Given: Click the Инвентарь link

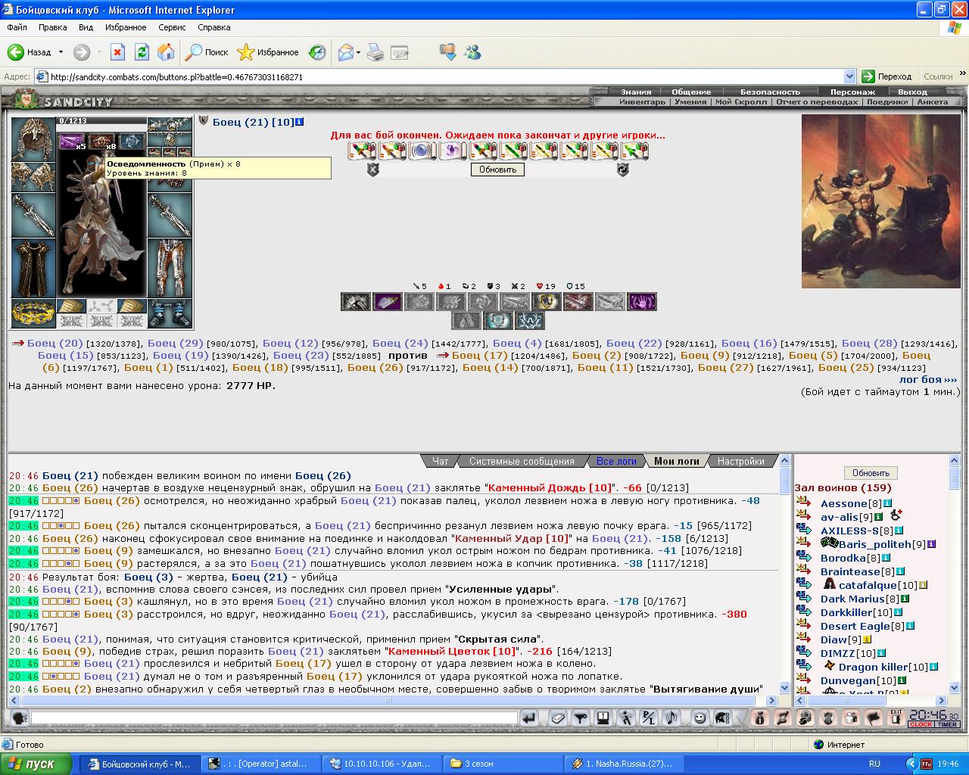Looking at the screenshot, I should 642,101.
